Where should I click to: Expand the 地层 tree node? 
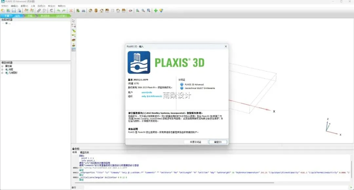point(2,70)
